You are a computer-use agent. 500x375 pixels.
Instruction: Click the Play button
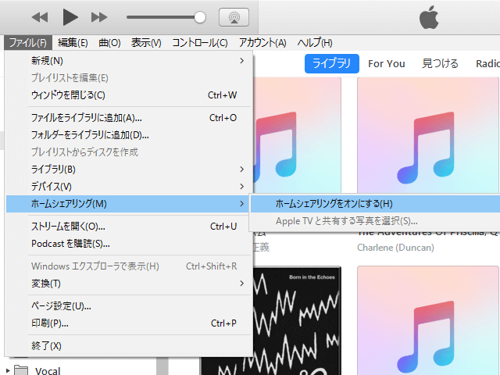coord(70,16)
